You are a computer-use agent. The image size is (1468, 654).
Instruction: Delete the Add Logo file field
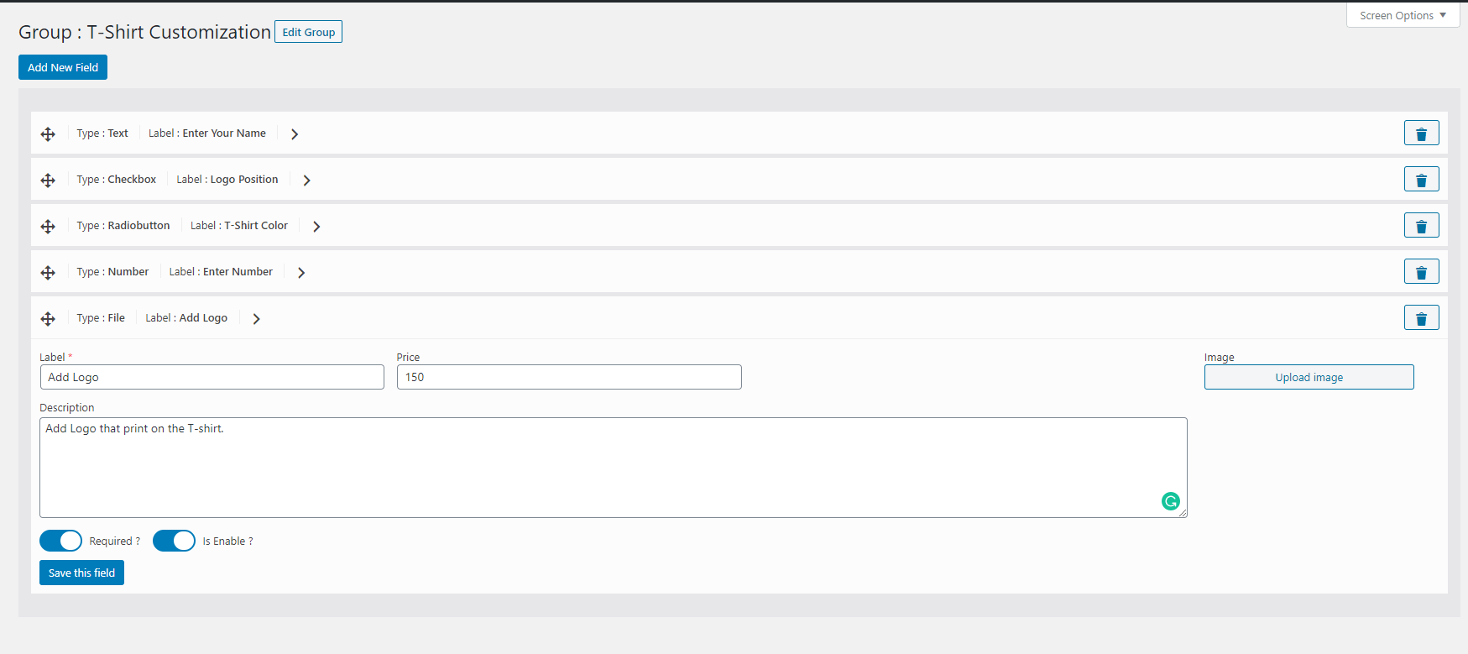1421,318
